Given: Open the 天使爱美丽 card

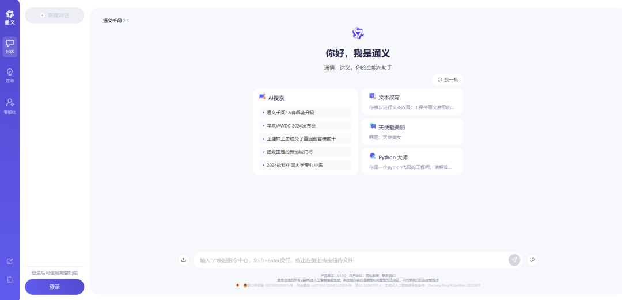Looking at the screenshot, I should [x=412, y=132].
